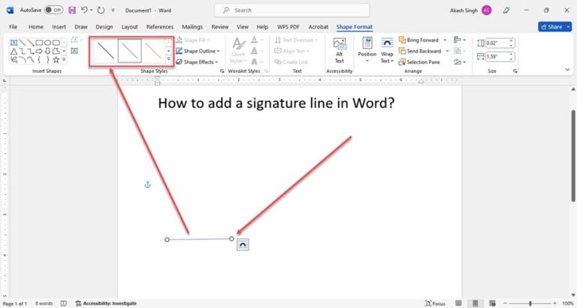Open the Edit Shape menu icon
This screenshot has width=577, height=308.
pos(74,40)
